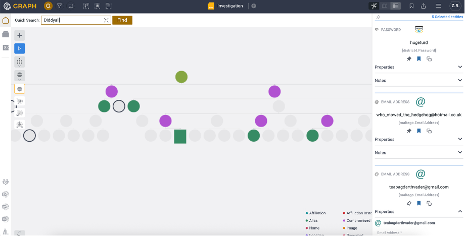Open the gear settings sidebar icon
This screenshot has height=236, width=465.
pyautogui.click(x=6, y=182)
